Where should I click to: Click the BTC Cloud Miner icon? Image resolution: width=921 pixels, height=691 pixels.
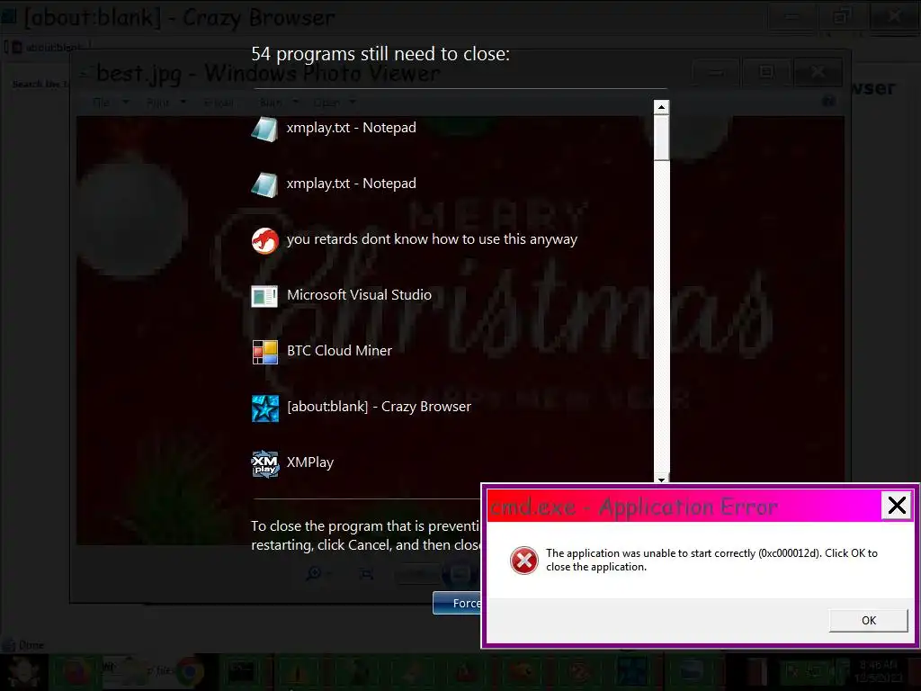pyautogui.click(x=265, y=352)
